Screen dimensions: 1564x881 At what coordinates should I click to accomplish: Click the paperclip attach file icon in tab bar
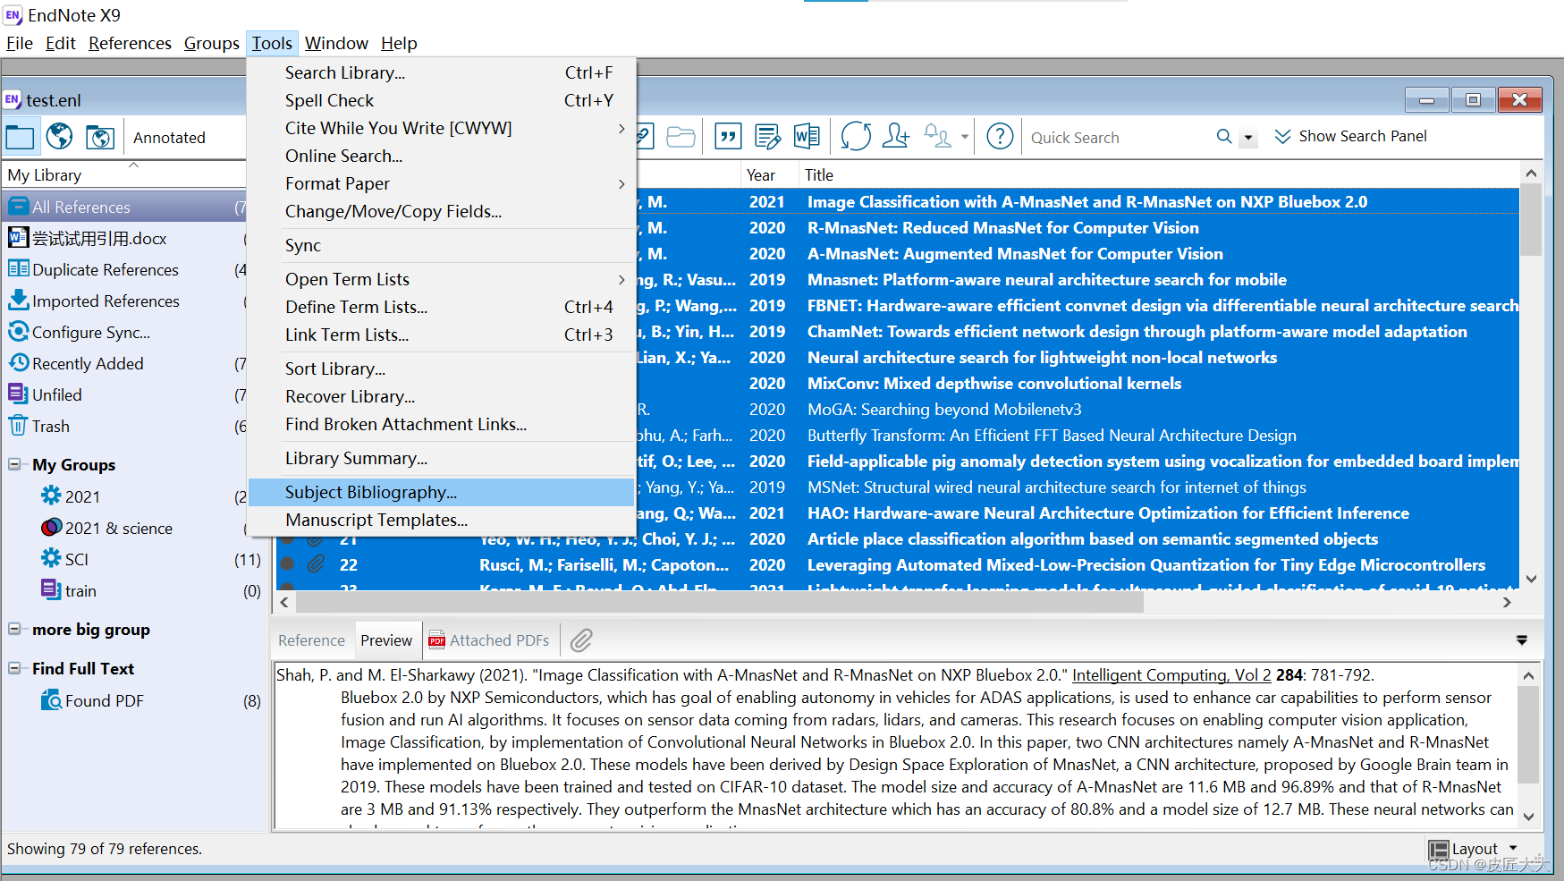[x=582, y=640]
